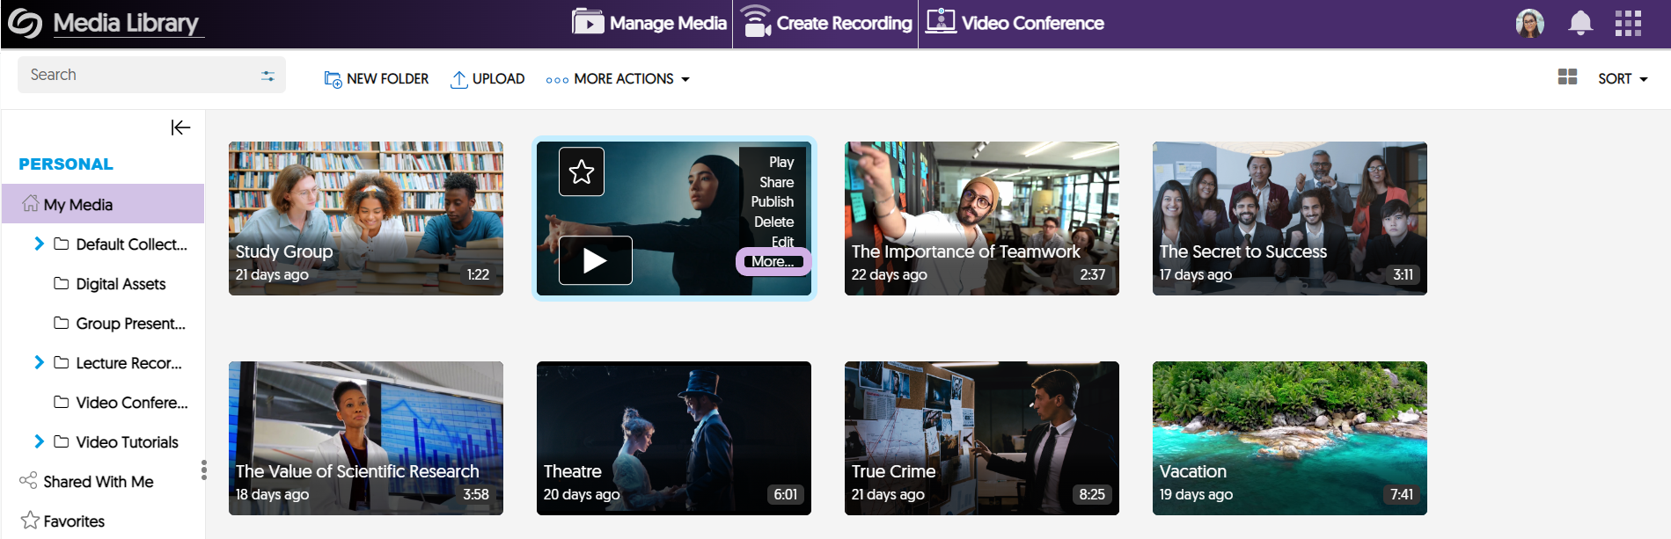
Task: Focus the Search field
Action: coord(151,75)
